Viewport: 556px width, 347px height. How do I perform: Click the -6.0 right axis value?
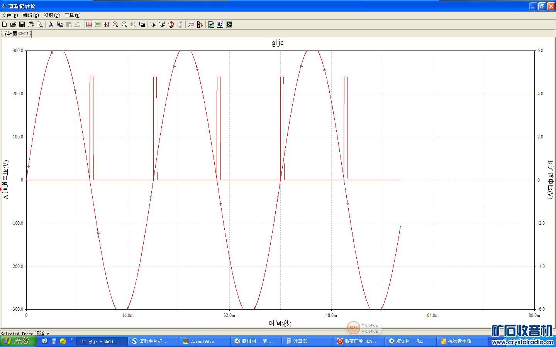540,309
